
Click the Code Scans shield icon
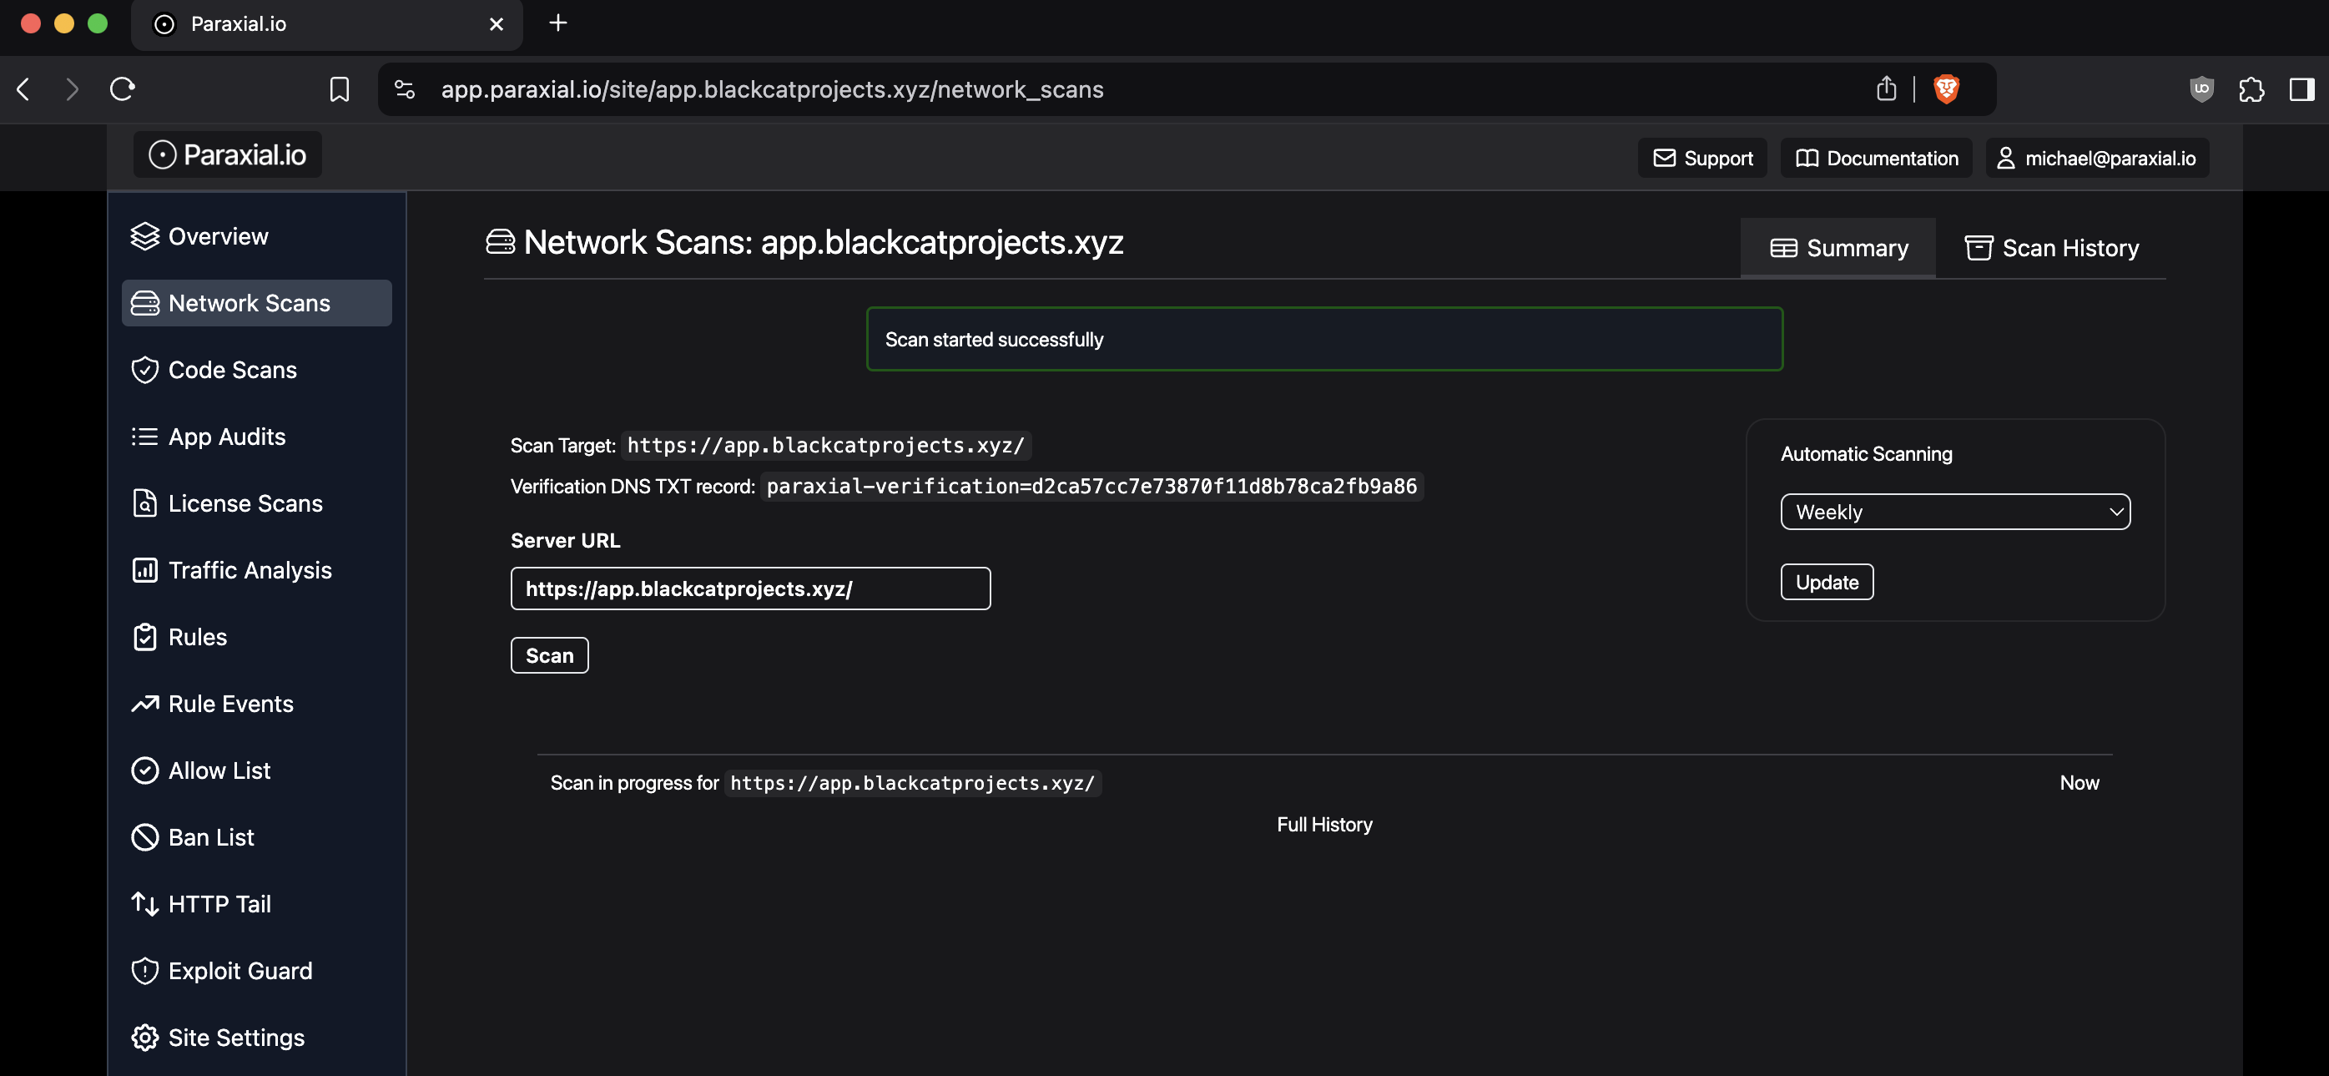point(144,370)
